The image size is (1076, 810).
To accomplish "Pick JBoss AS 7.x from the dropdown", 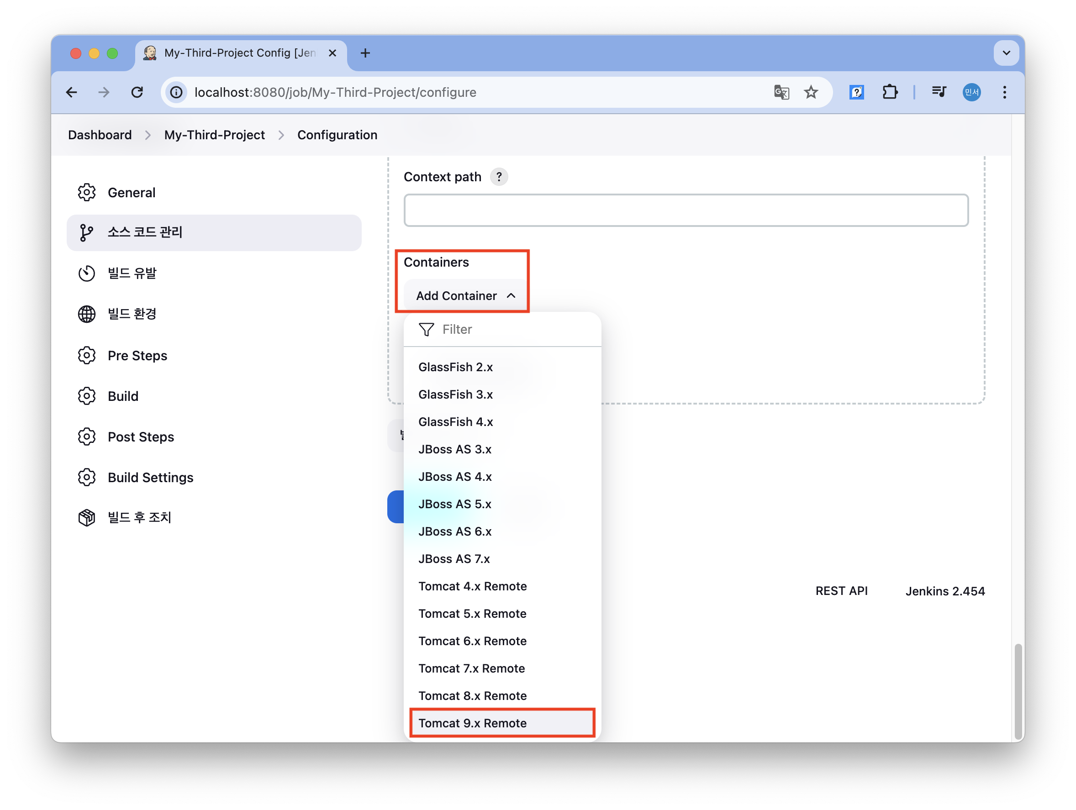I will pos(454,559).
